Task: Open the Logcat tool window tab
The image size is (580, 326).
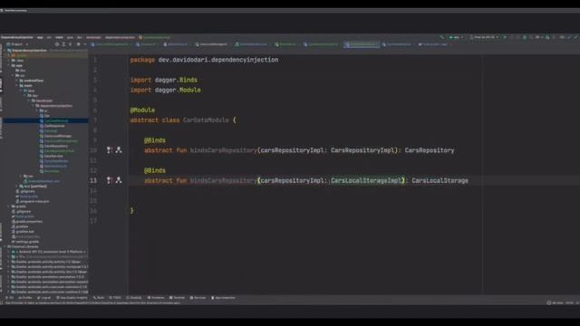Action: (x=44, y=298)
